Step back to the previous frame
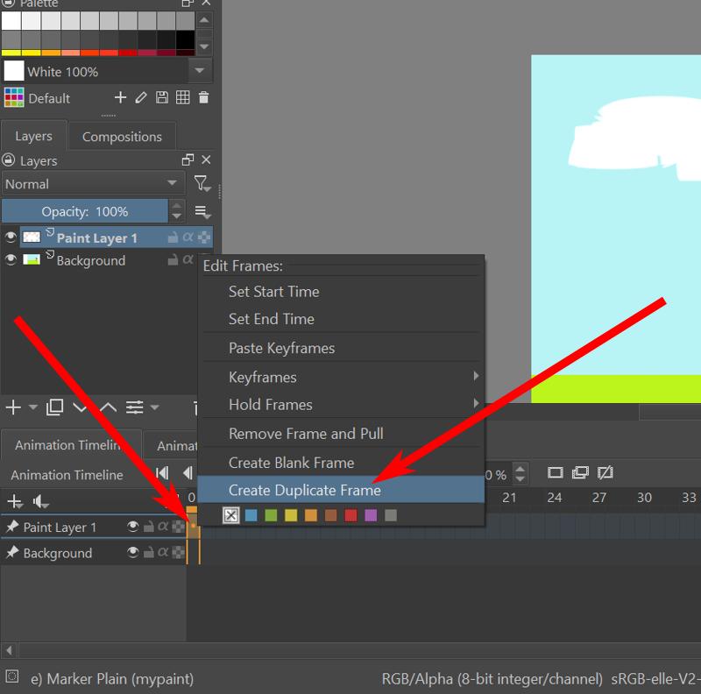Viewport: 701px width, 694px height. click(x=186, y=473)
